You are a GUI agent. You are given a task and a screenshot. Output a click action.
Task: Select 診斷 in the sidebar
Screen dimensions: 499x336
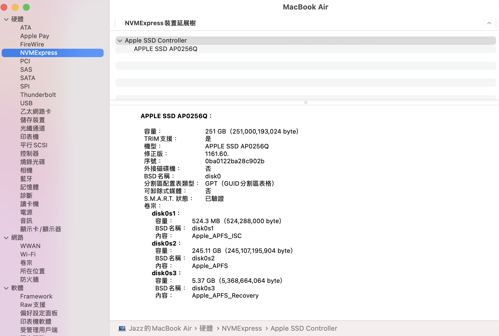click(27, 196)
